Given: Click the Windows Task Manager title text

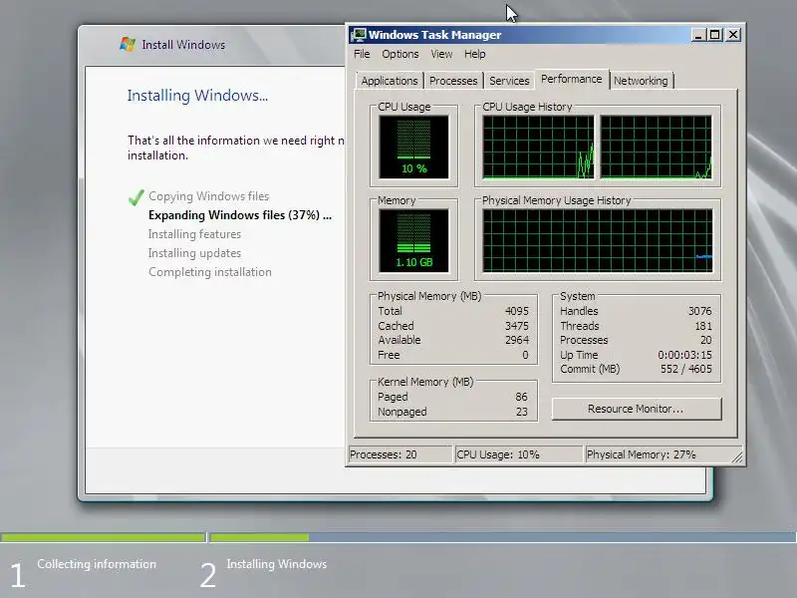Looking at the screenshot, I should click(x=435, y=35).
